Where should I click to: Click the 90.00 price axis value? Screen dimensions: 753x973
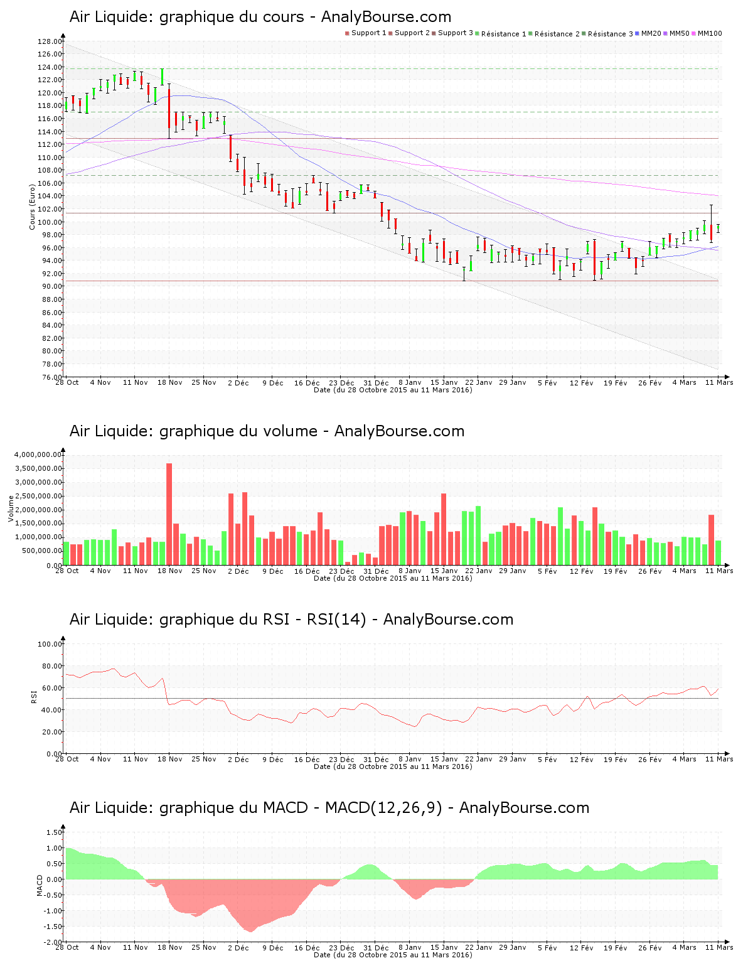(51, 287)
